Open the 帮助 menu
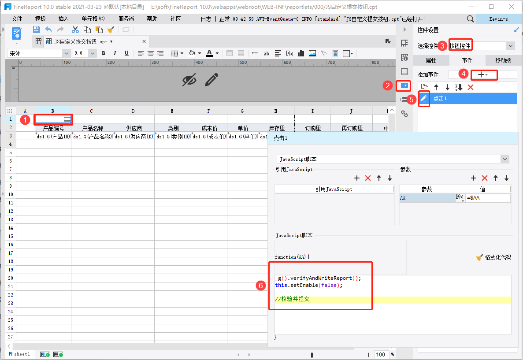523x360 pixels. pos(152,19)
